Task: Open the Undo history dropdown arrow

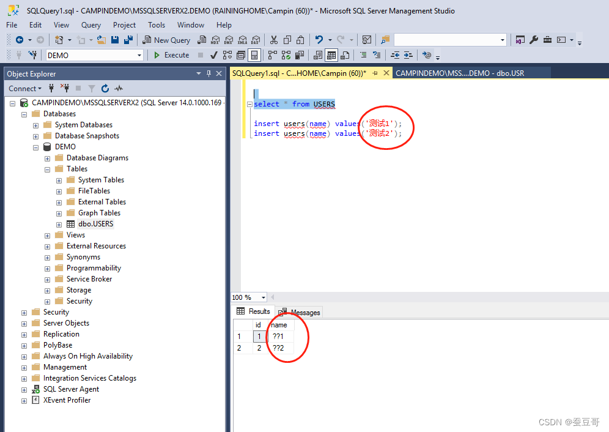Action: point(330,40)
